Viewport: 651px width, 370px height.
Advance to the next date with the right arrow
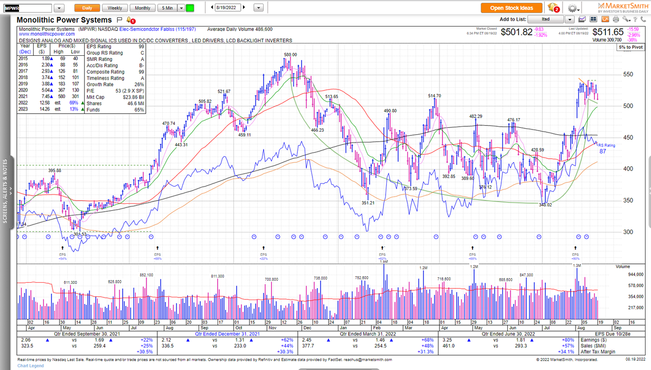tap(243, 8)
